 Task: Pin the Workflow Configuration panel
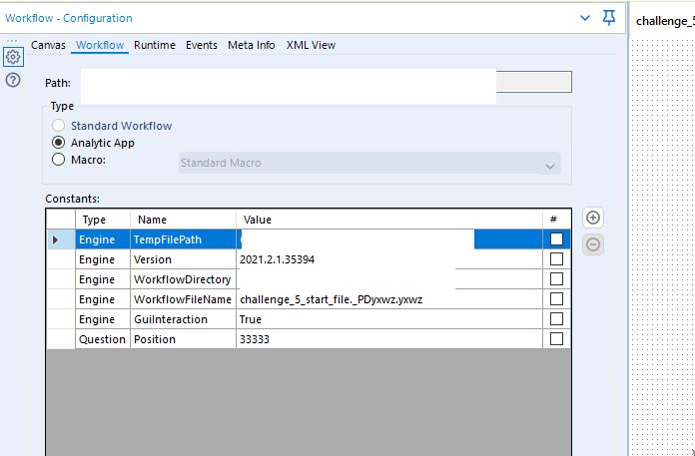tap(609, 18)
